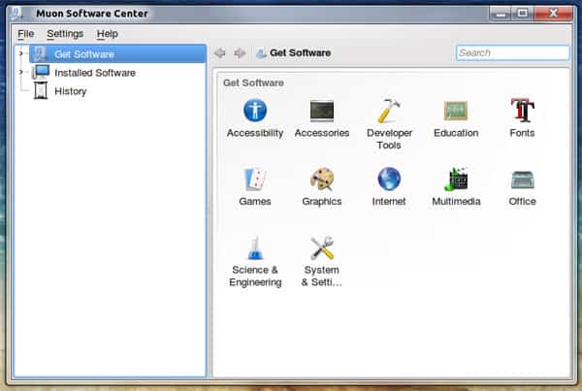Viewport: 582px width, 391px height.
Task: Open the Science & Engineering flask icon
Action: point(255,248)
